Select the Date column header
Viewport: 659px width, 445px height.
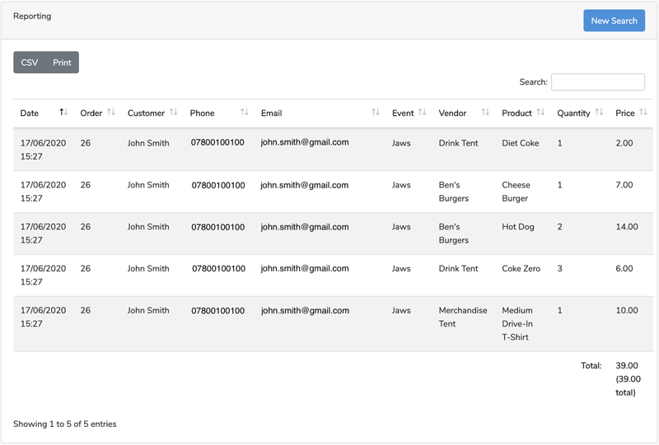pyautogui.click(x=30, y=113)
